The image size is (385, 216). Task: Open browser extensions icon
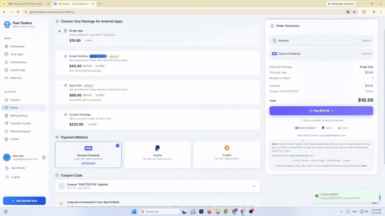(364, 12)
